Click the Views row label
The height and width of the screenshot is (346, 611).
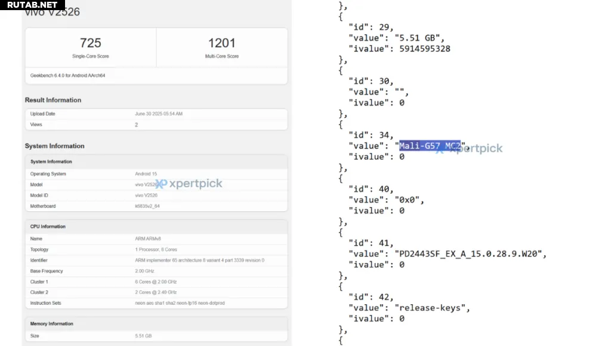(x=36, y=125)
